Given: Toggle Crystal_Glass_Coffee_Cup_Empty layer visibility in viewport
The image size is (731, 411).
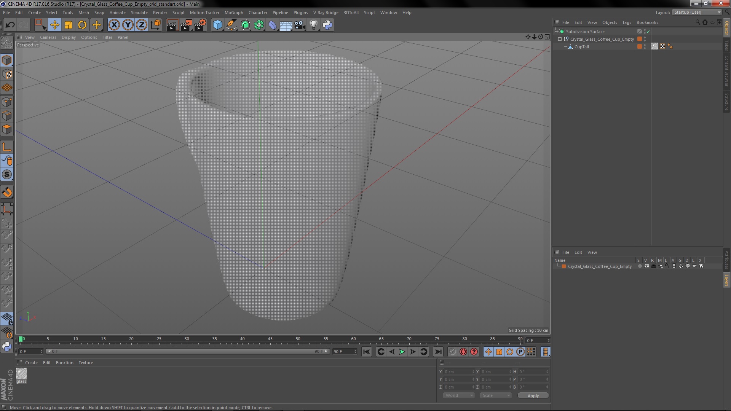Looking at the screenshot, I should tap(646, 266).
